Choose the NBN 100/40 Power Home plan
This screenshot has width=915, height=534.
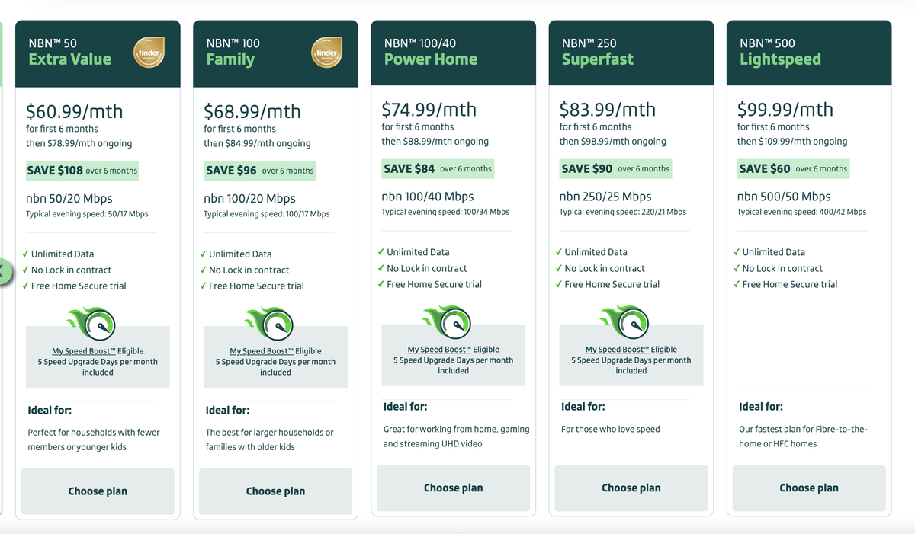pos(453,488)
